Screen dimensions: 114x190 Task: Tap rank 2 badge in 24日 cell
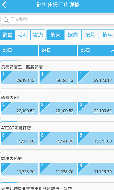pos(42,105)
